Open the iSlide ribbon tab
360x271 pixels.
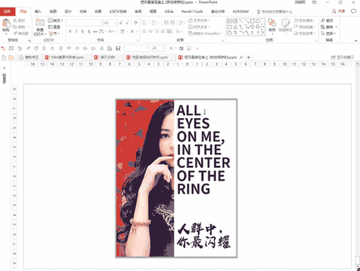point(169,11)
